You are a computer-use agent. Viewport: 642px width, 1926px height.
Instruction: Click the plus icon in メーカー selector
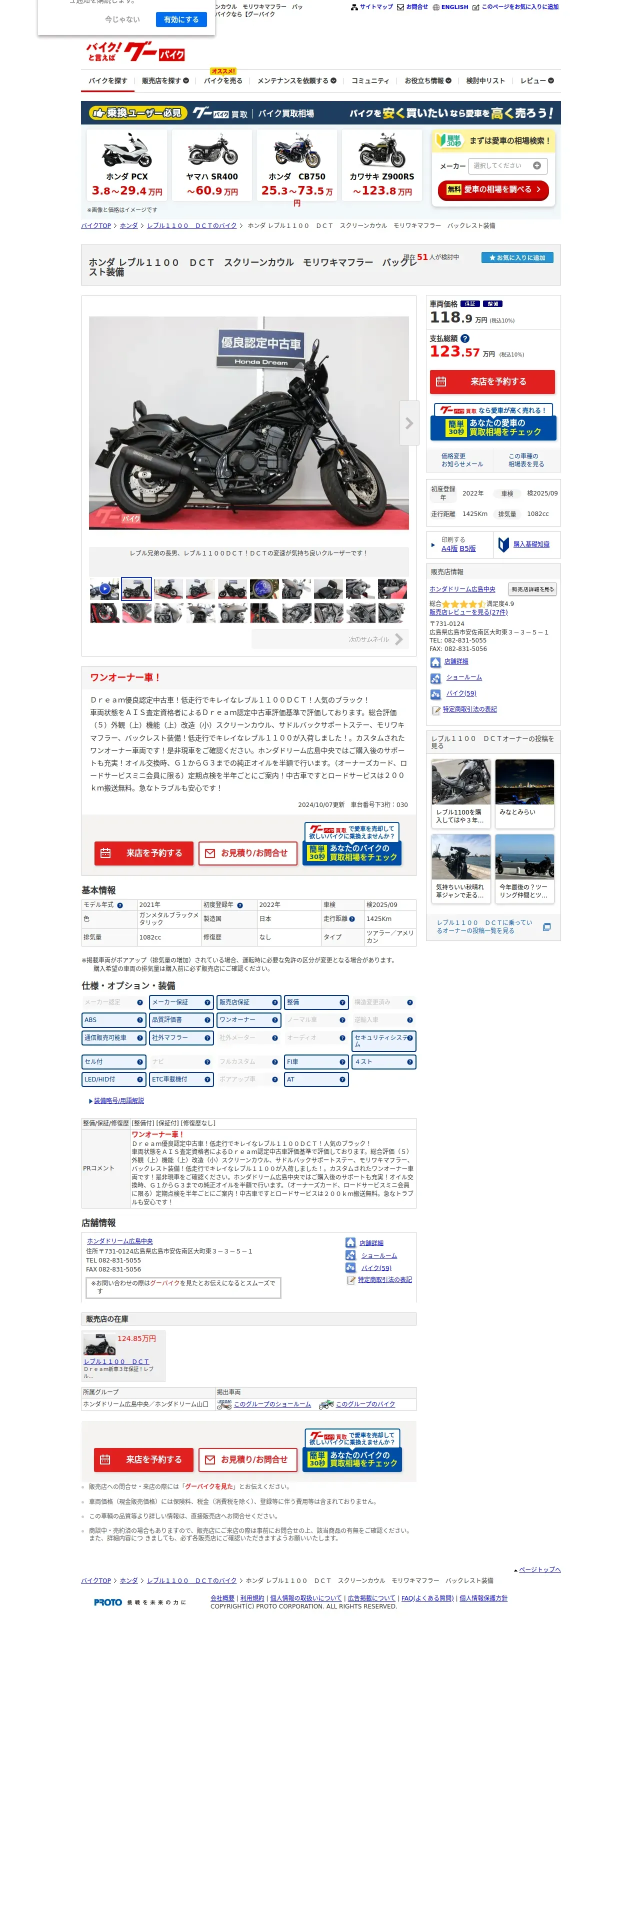click(x=536, y=166)
